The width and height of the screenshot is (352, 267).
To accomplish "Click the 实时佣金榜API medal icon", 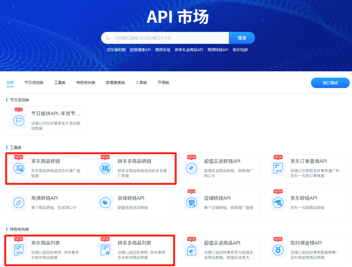I will point(278,250).
